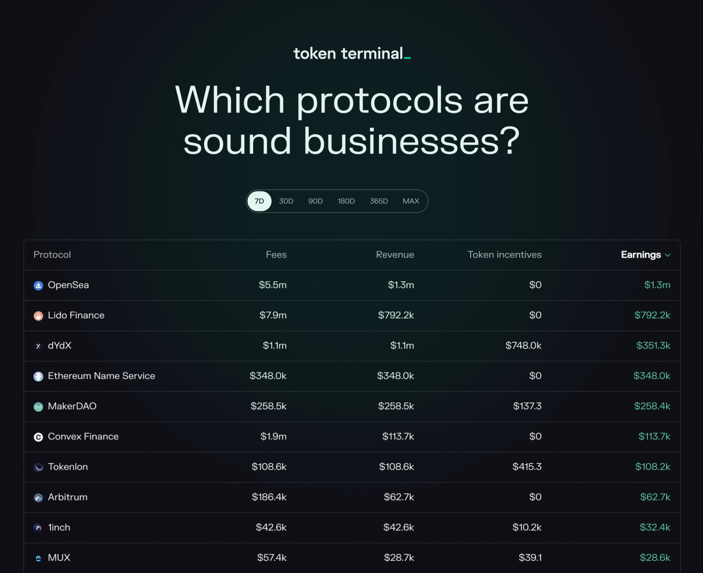The width and height of the screenshot is (703, 573).
Task: Click the Arbitrum logo icon
Action: tap(38, 497)
